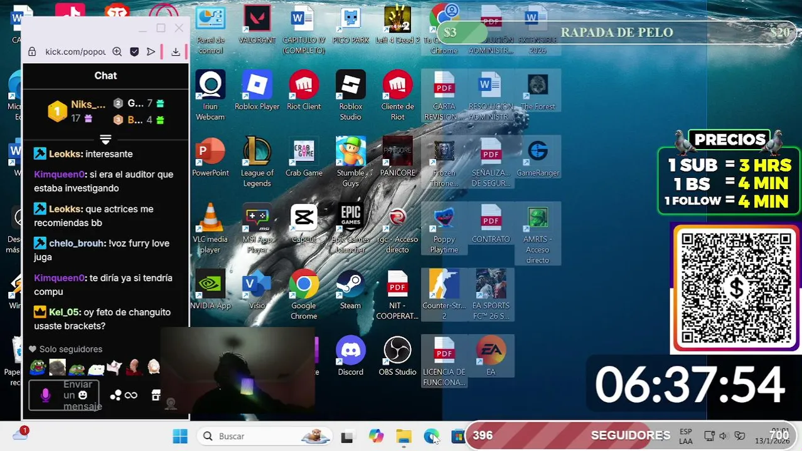Open VLC media player shortcut

(x=210, y=229)
